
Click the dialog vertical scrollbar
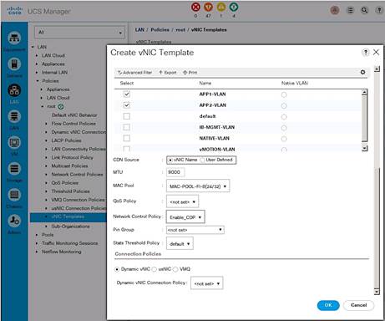377,181
